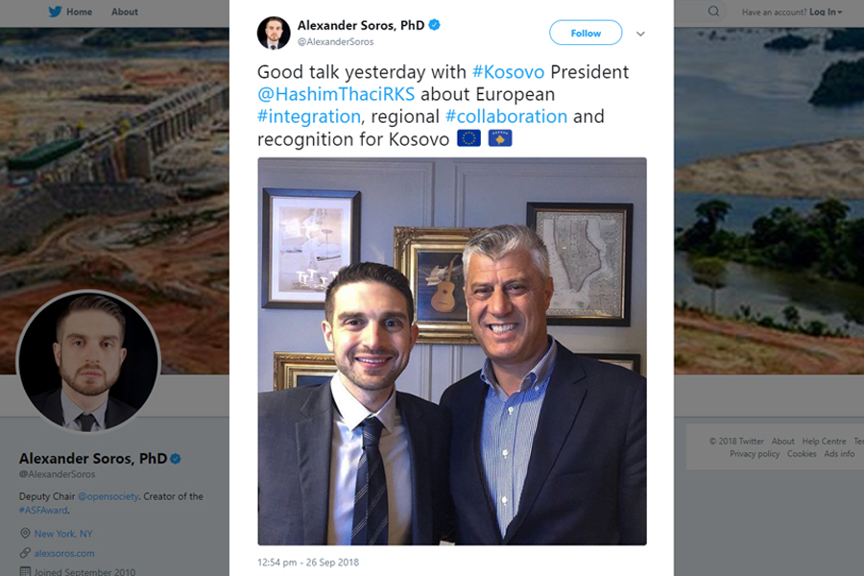Expand the tweet options chevron menu

640,34
